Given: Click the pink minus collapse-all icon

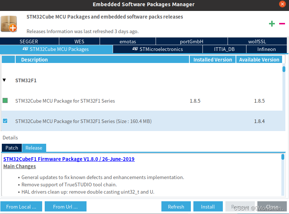Looking at the screenshot, I should pos(282,24).
